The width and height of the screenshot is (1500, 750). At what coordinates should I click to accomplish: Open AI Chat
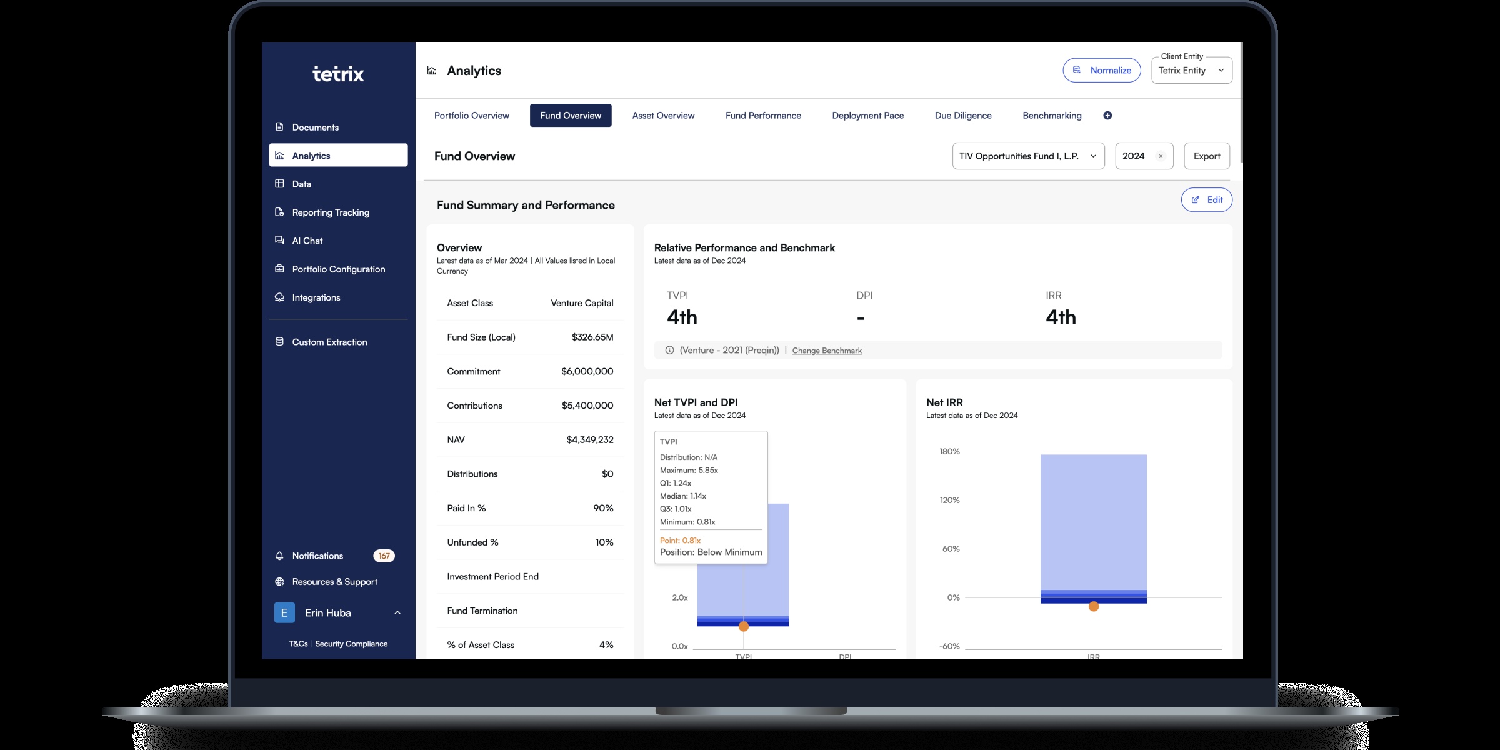(338, 241)
